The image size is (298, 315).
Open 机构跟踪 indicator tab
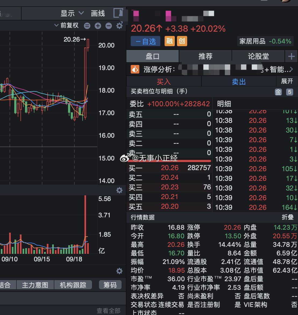tap(73, 285)
